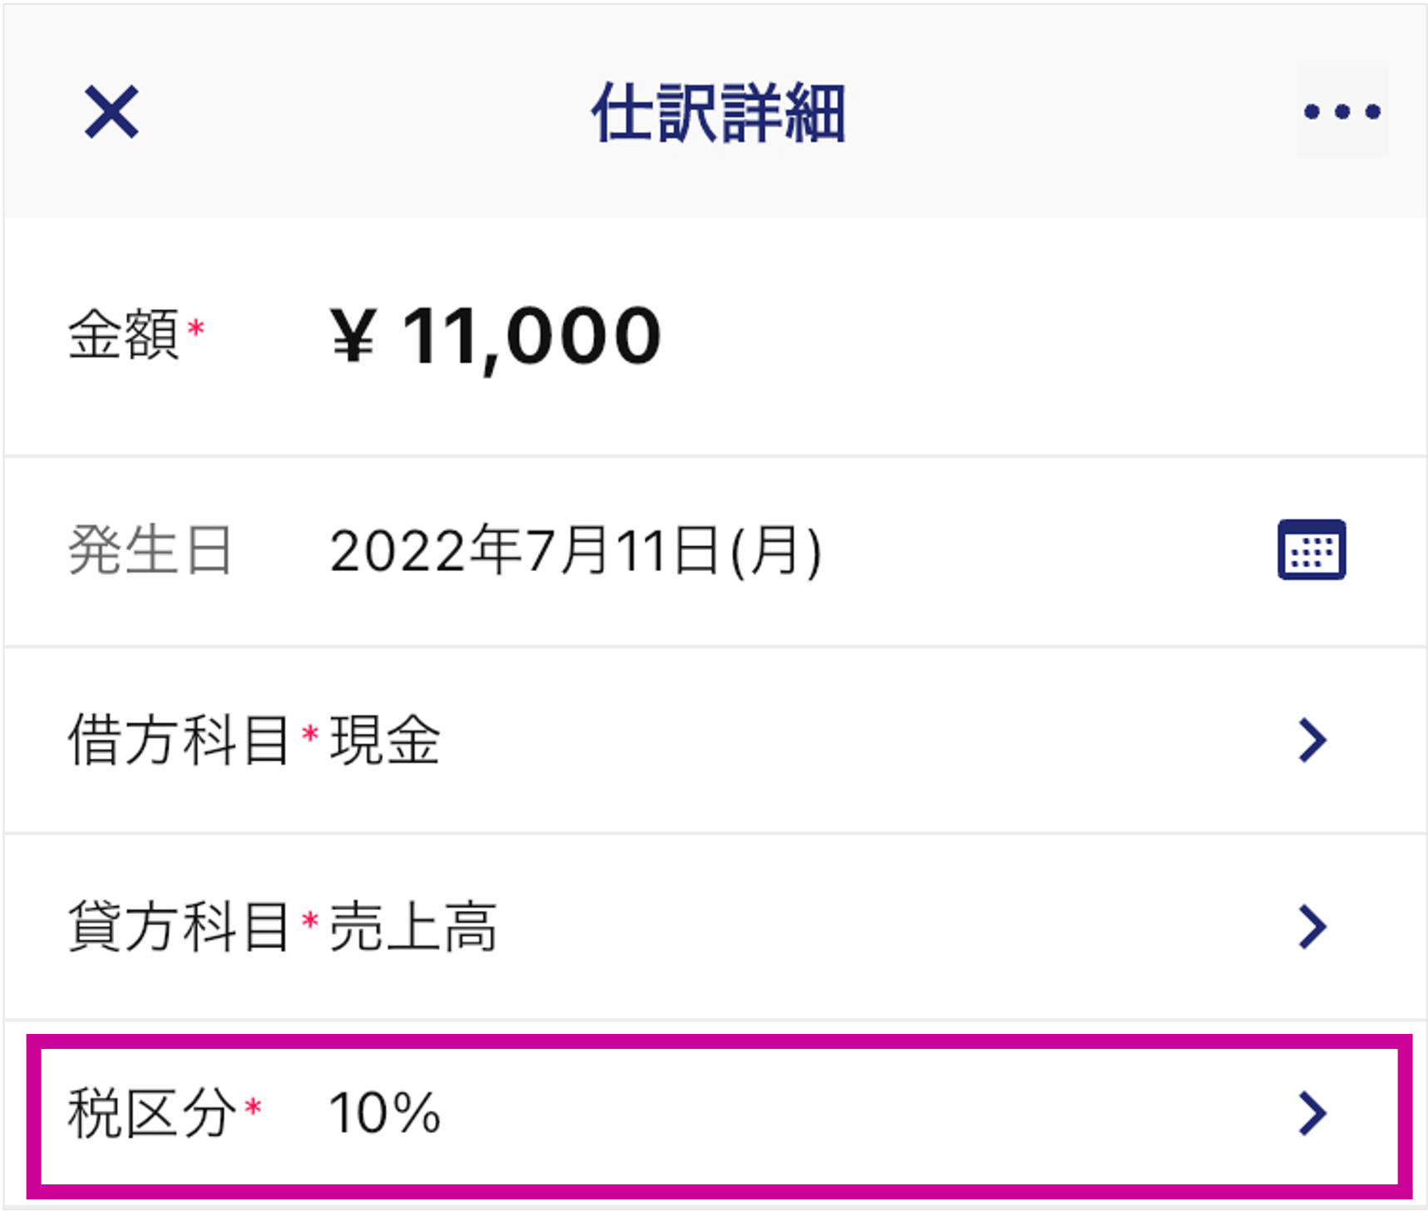This screenshot has width=1428, height=1211.
Task: Edit the ¥ 11,000 amount field
Action: tap(496, 337)
